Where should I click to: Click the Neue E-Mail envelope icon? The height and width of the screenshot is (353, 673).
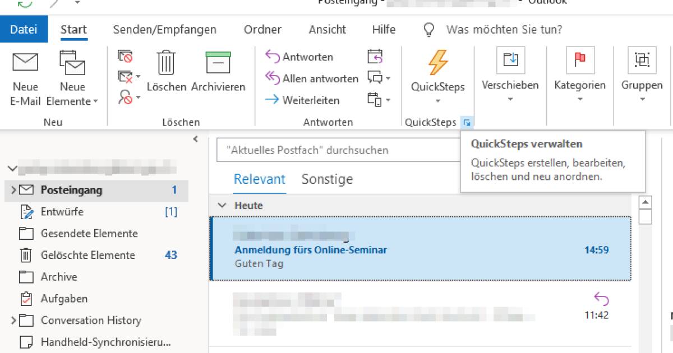pos(25,62)
